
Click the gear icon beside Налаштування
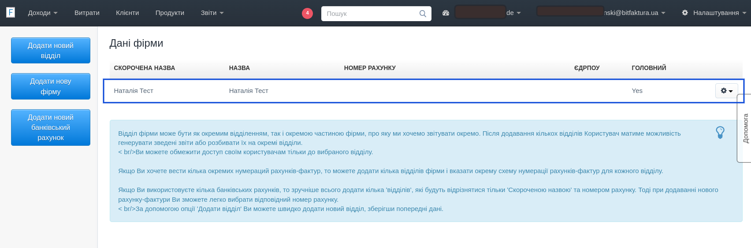pos(685,13)
